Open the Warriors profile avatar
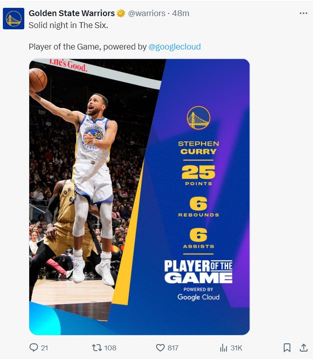 point(14,19)
